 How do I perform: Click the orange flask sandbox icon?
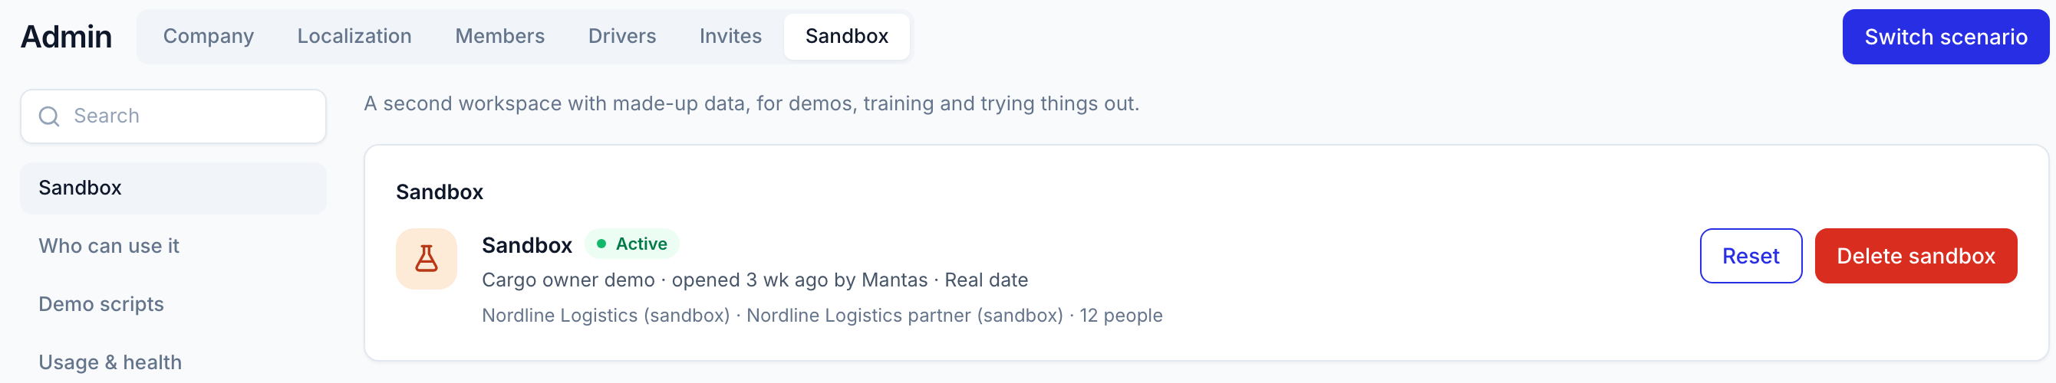click(427, 259)
